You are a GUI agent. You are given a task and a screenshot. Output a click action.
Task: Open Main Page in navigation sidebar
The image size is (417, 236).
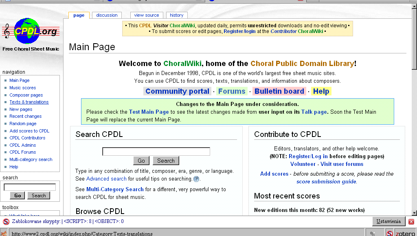click(x=20, y=80)
